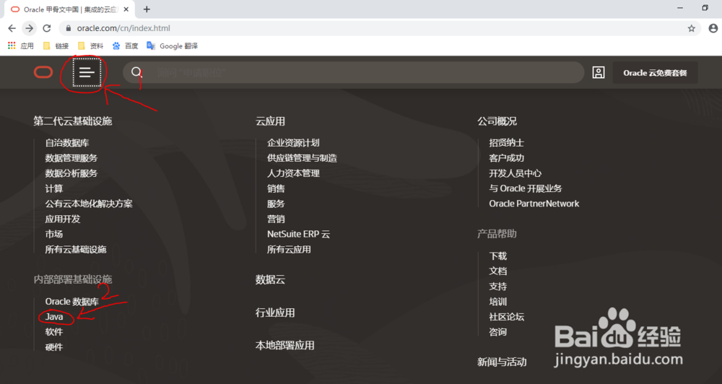Open the 营销 link
This screenshot has width=722, height=384.
(276, 219)
